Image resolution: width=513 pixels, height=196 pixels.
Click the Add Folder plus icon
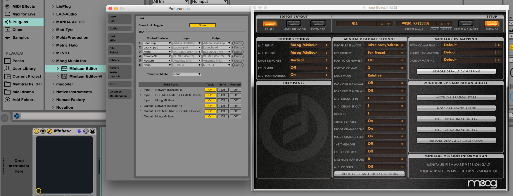point(7,100)
